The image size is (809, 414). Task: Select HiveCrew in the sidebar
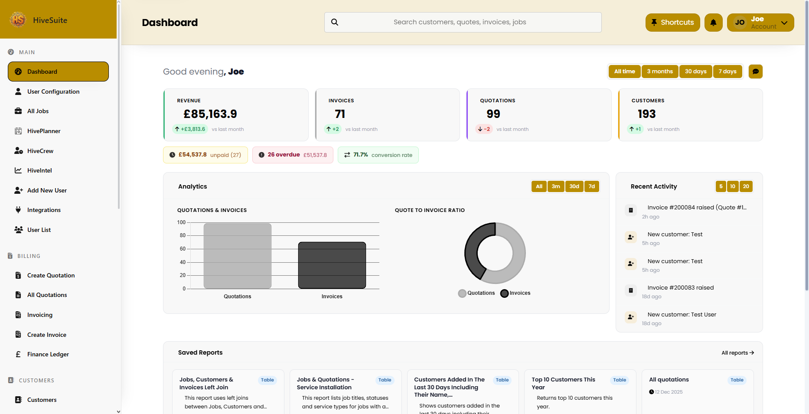point(40,150)
